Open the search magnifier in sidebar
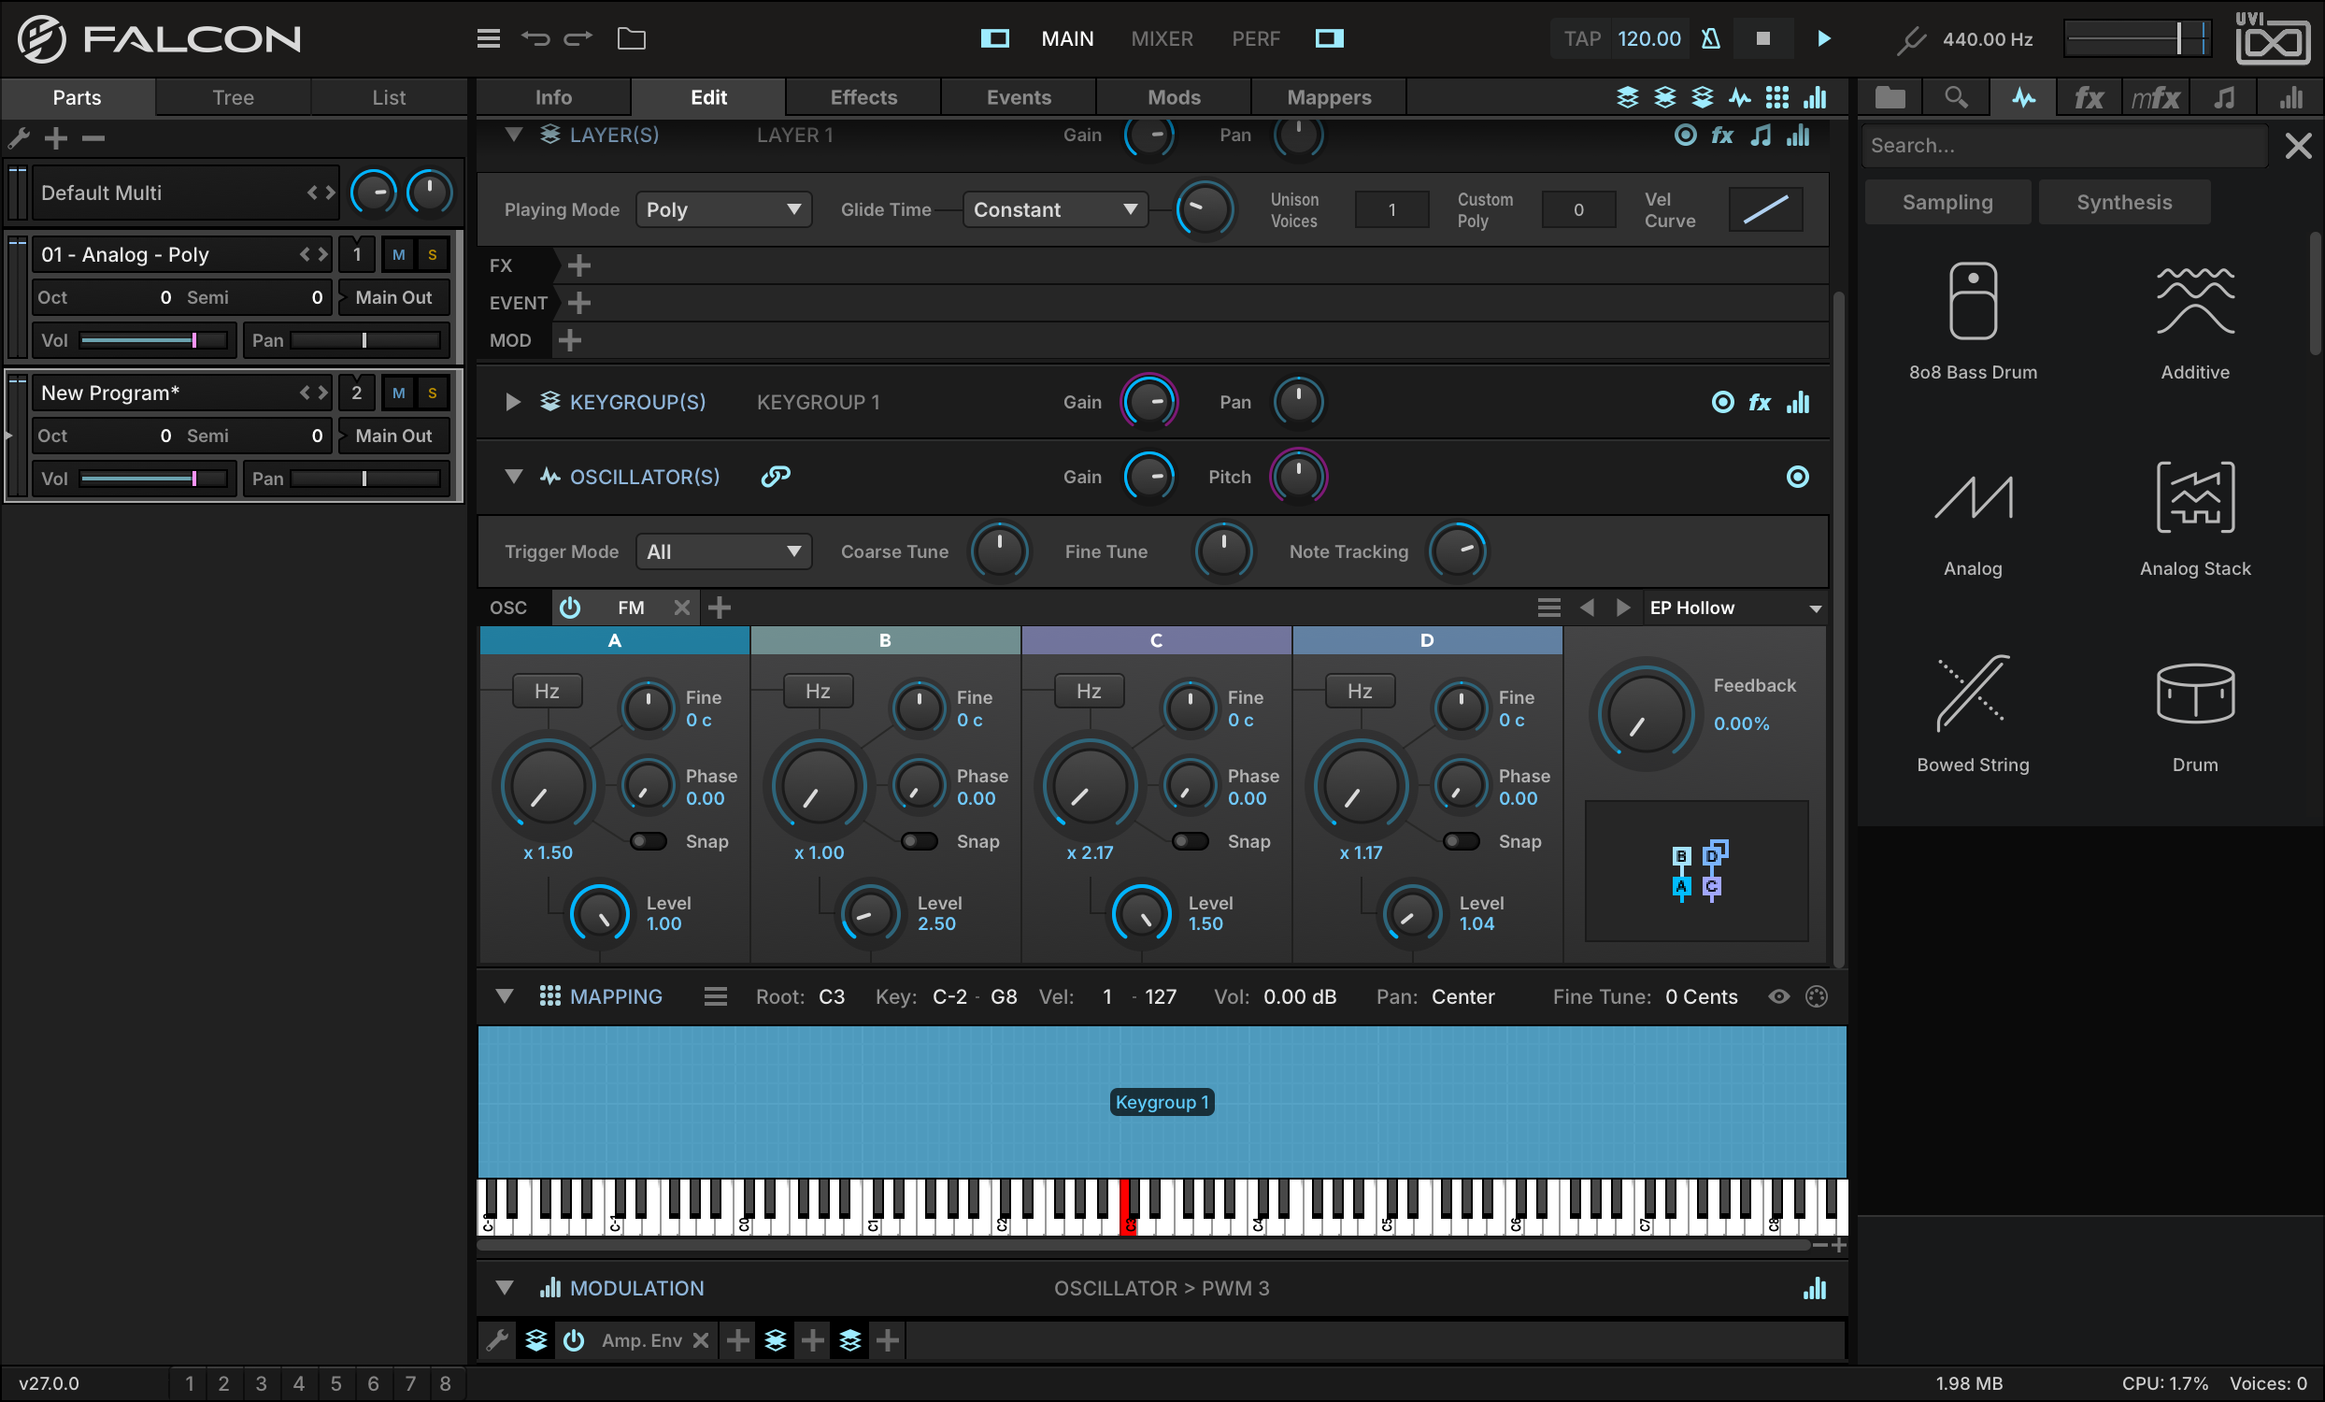 (x=1956, y=98)
